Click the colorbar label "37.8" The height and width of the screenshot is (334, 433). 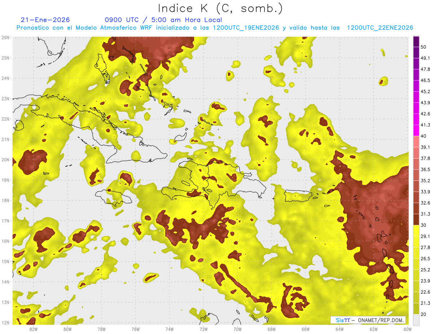point(425,158)
